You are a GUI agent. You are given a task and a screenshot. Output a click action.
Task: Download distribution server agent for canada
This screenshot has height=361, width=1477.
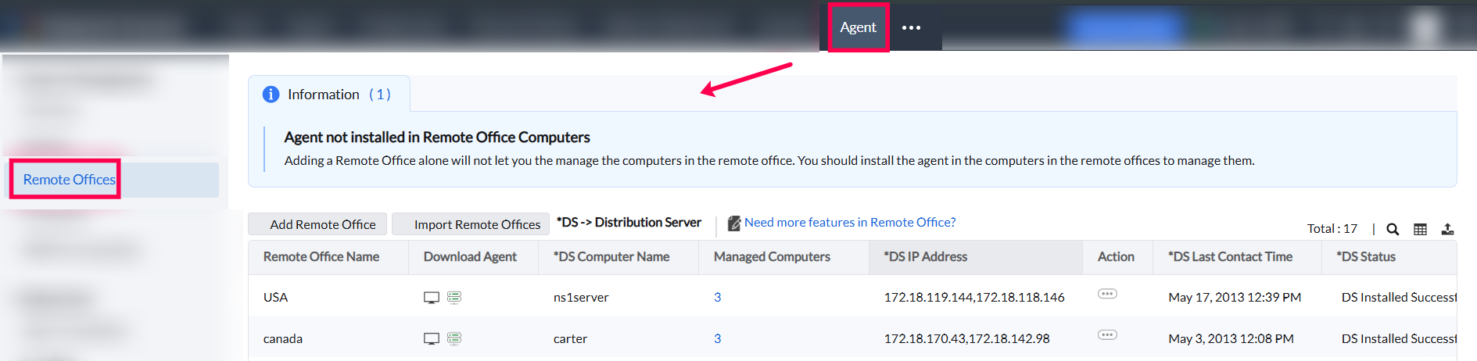[x=454, y=339]
